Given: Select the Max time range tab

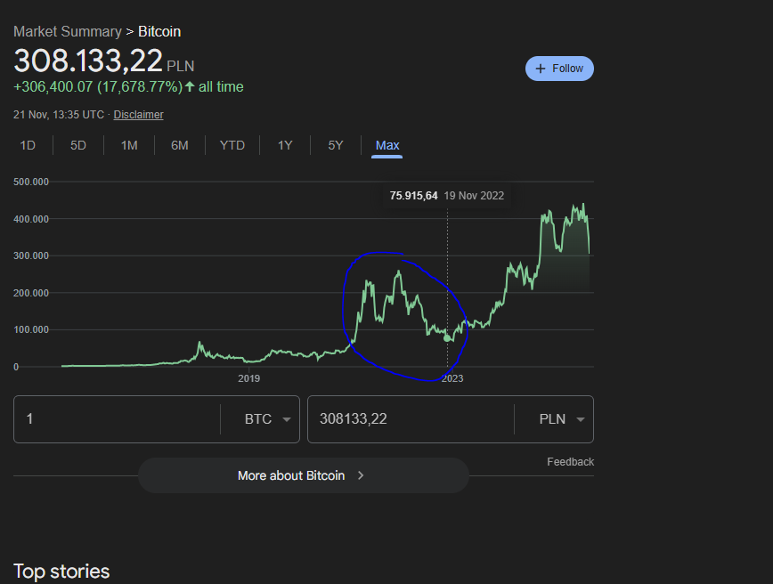Looking at the screenshot, I should pyautogui.click(x=387, y=145).
